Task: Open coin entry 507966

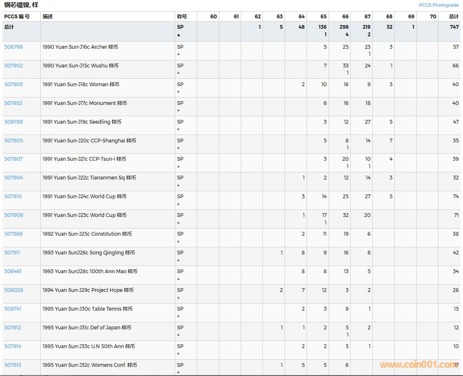Action: (14, 234)
